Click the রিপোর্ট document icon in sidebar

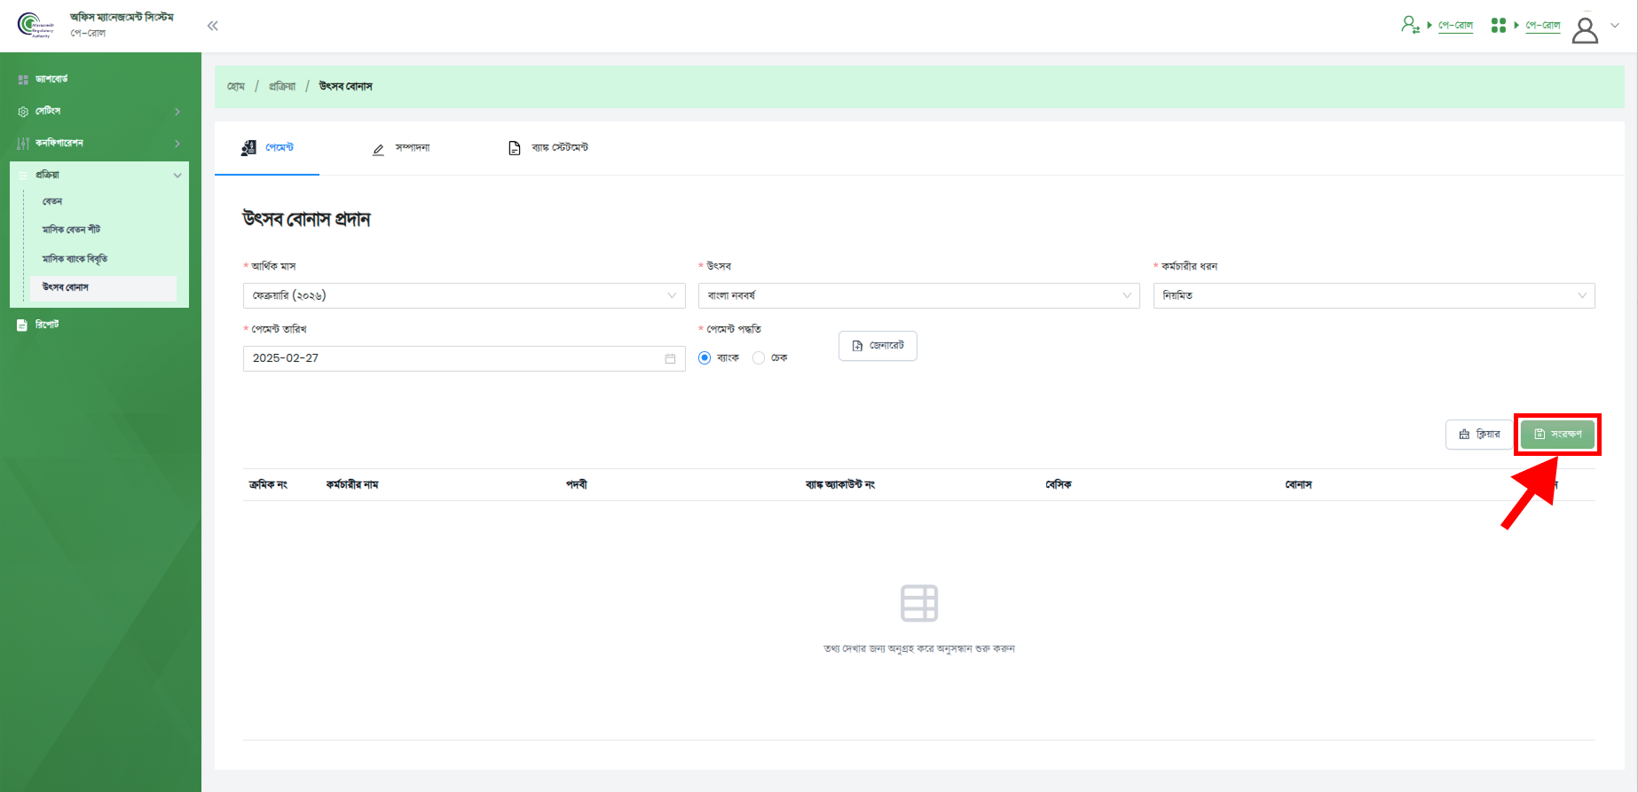click(22, 325)
